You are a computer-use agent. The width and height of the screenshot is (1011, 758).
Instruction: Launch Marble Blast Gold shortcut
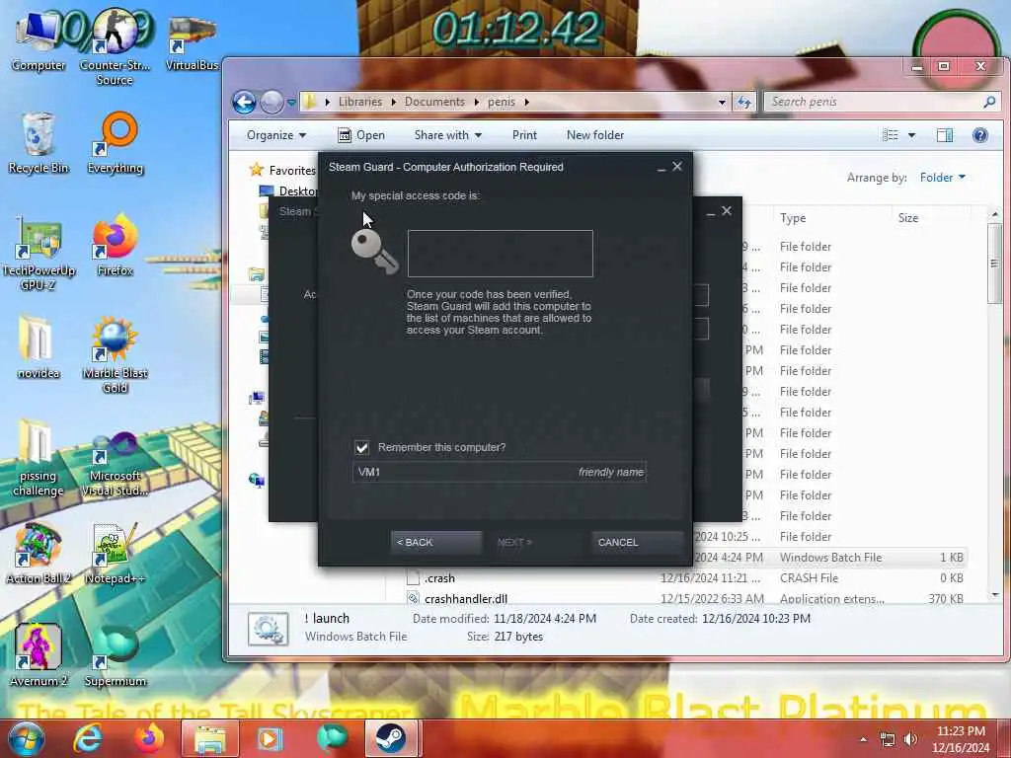click(115, 355)
